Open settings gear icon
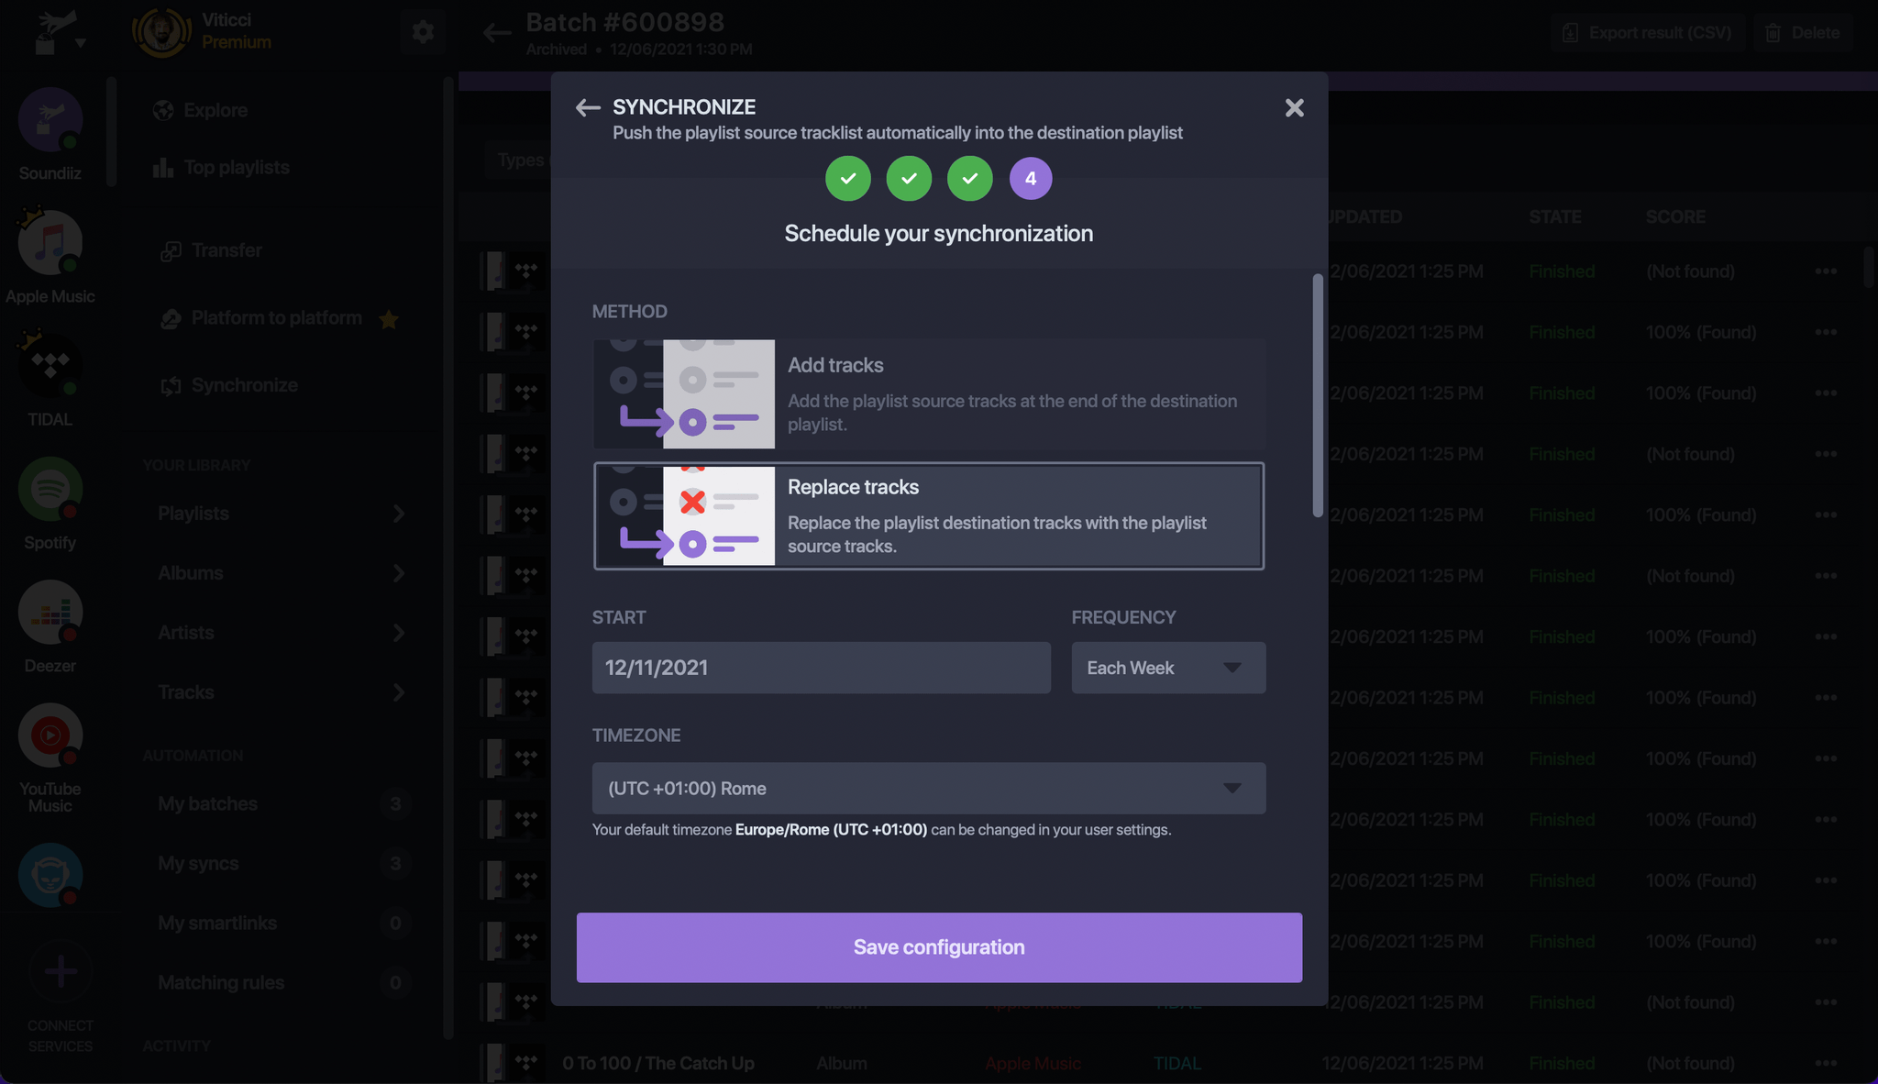This screenshot has width=1878, height=1084. tap(423, 32)
